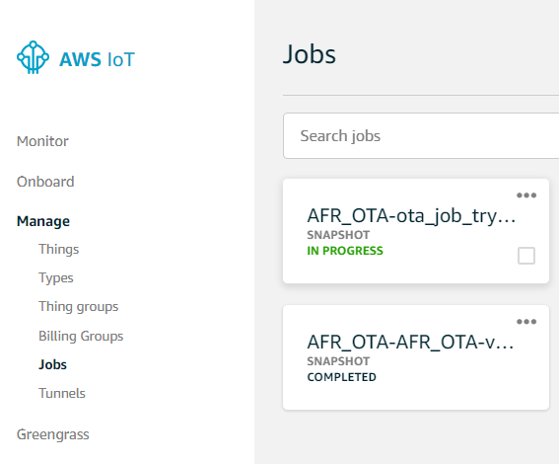
Task: Select Jobs in the sidebar navigation
Action: tap(52, 364)
